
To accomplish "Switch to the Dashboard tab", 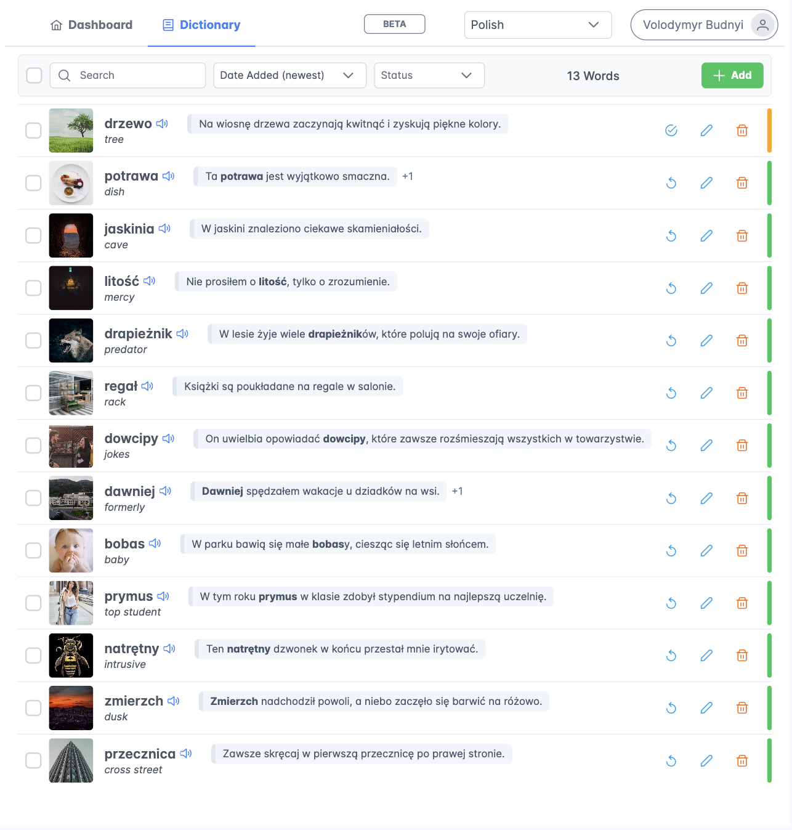I will 91,25.
